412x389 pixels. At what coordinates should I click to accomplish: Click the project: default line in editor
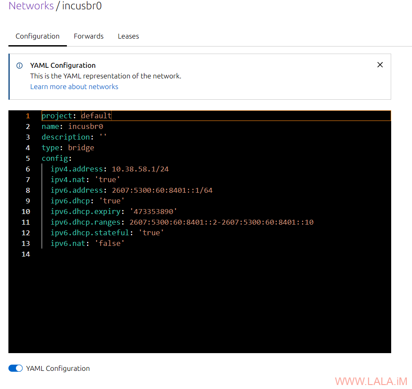77,116
